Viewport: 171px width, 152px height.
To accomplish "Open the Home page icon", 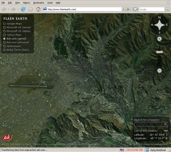I will tap(38, 9).
